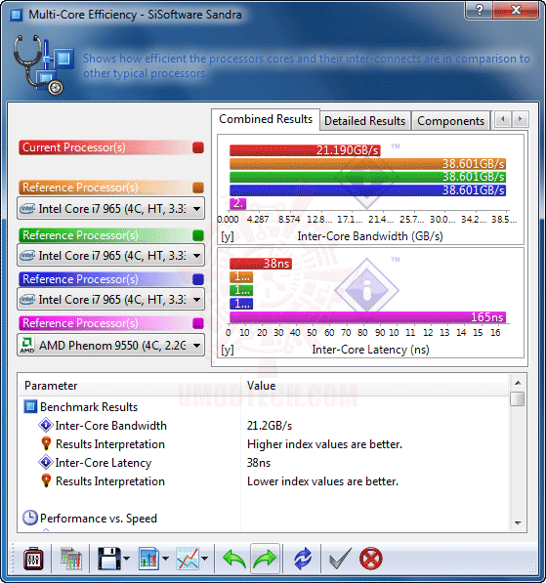Screen dimensions: 546x583
Task: Toggle the red Current Processor(s) checkbox
Action: [198, 147]
